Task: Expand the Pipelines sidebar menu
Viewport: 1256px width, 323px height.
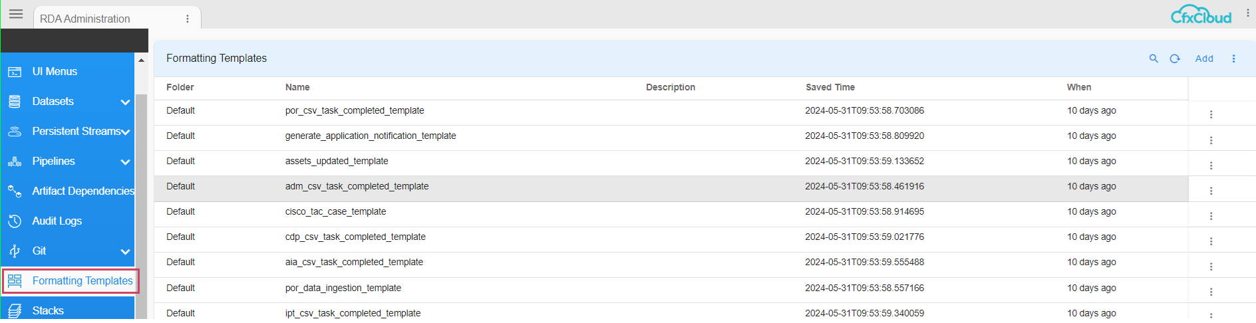Action: point(125,161)
